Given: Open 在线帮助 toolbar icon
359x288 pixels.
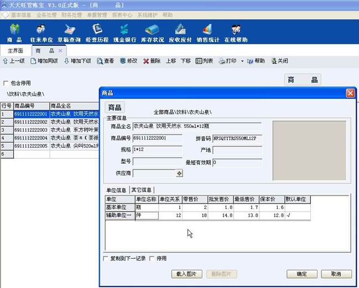Looking at the screenshot, I should 236,33.
